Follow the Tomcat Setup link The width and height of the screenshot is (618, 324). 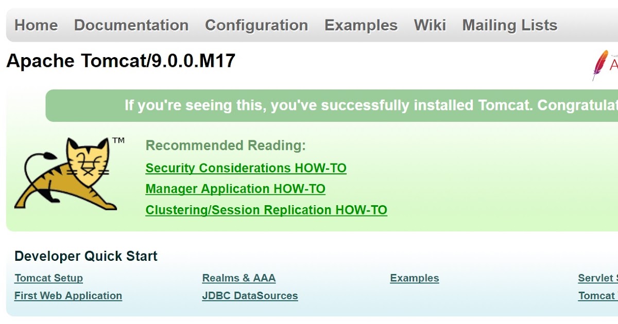[48, 278]
